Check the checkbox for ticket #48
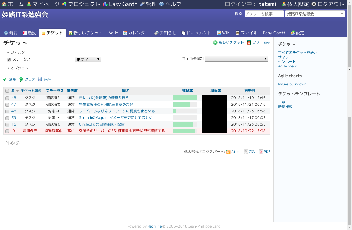352x230 pixels. click(x=7, y=98)
